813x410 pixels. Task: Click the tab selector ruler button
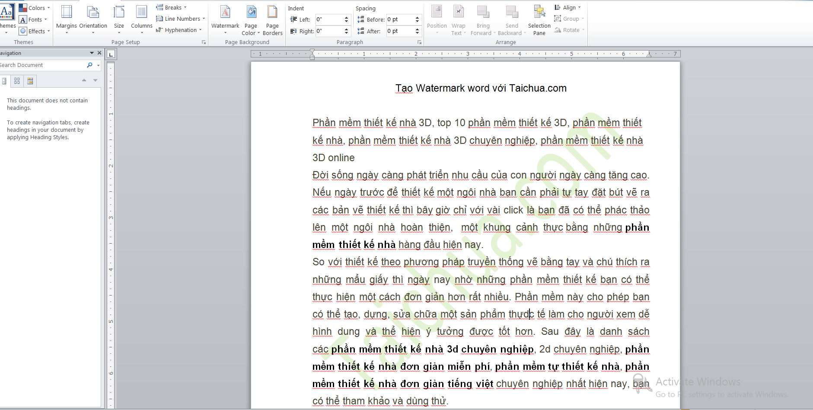111,54
